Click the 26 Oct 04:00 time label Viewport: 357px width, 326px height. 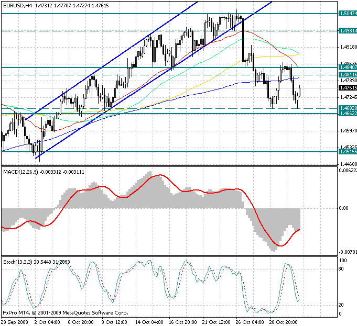tap(250, 322)
